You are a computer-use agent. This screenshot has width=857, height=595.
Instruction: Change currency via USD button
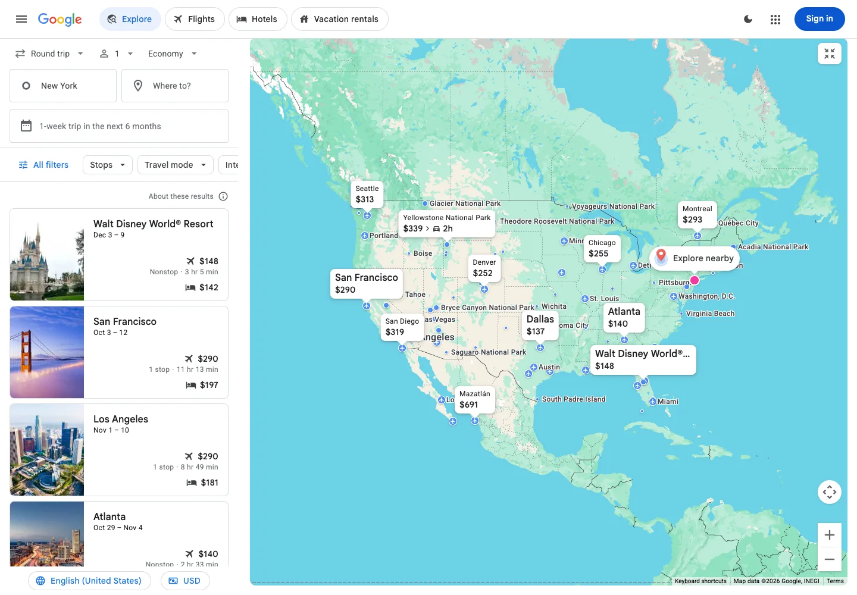pyautogui.click(x=185, y=581)
